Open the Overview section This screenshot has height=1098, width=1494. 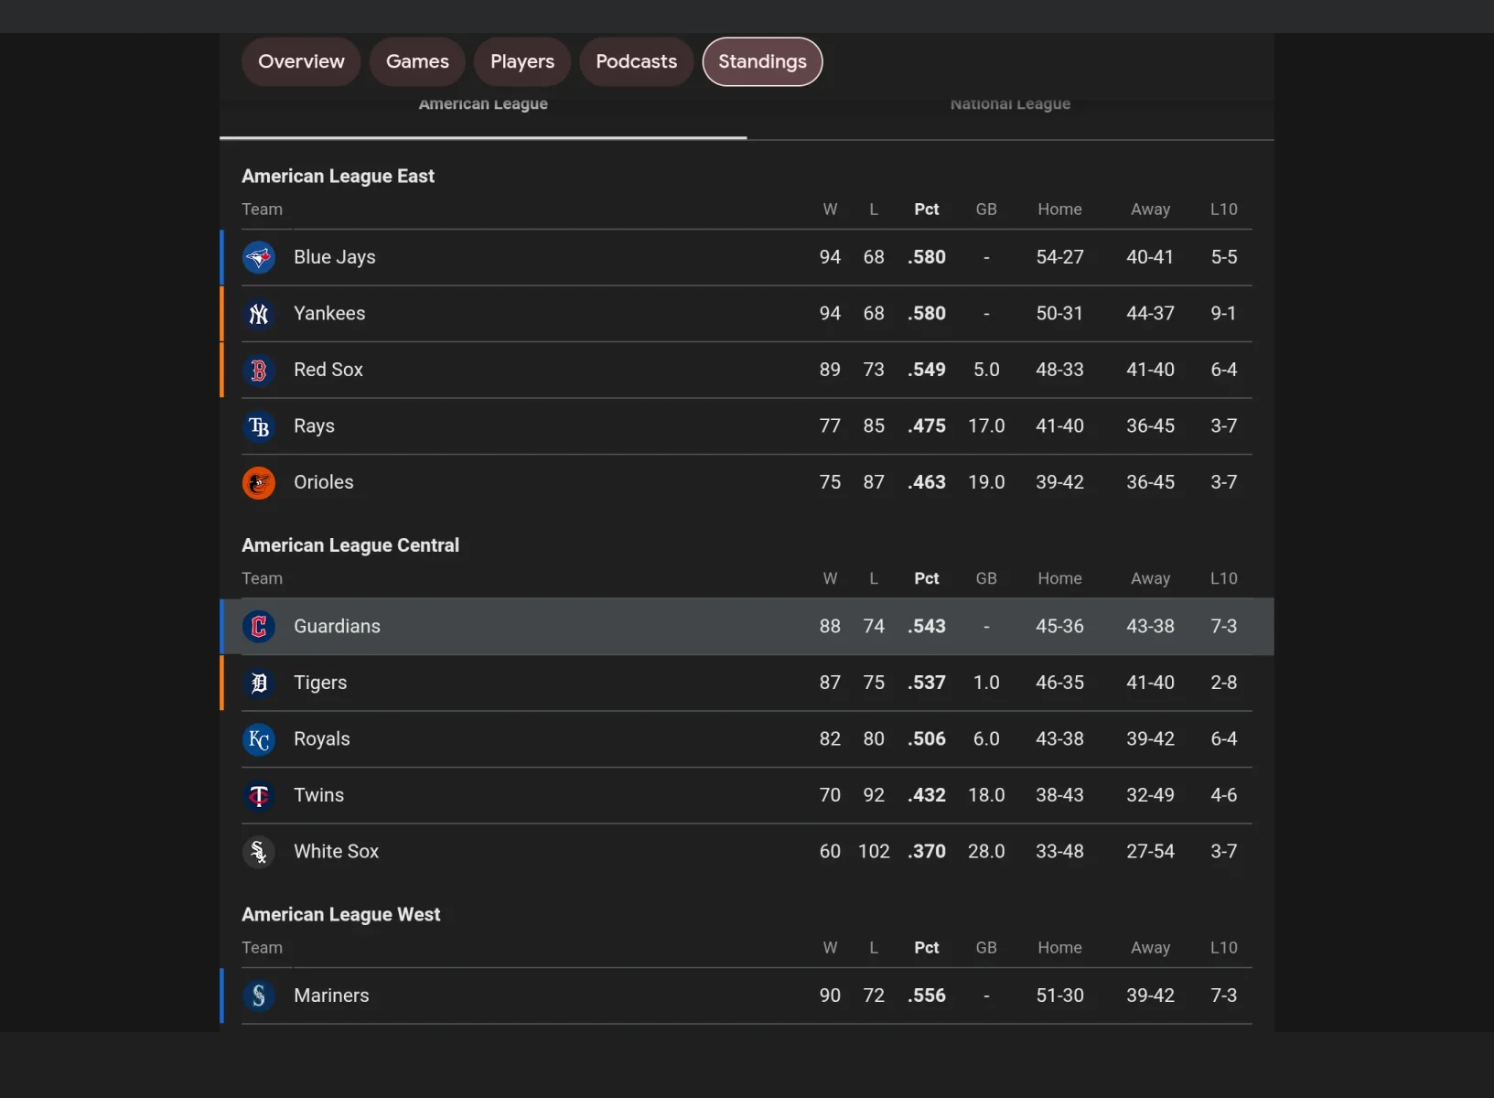(x=301, y=61)
